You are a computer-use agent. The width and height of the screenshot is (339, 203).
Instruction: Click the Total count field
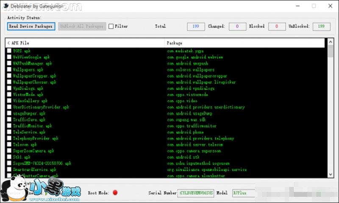pos(195,26)
